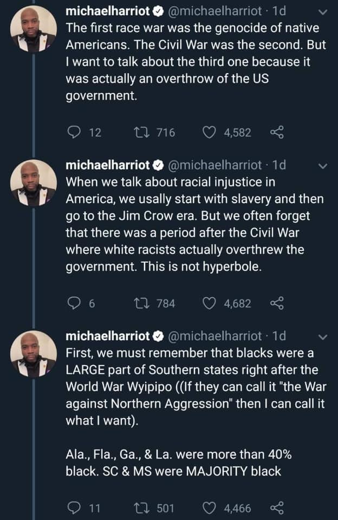Share the Southern states tweet
Screen dimensions: 338x520
(276, 508)
